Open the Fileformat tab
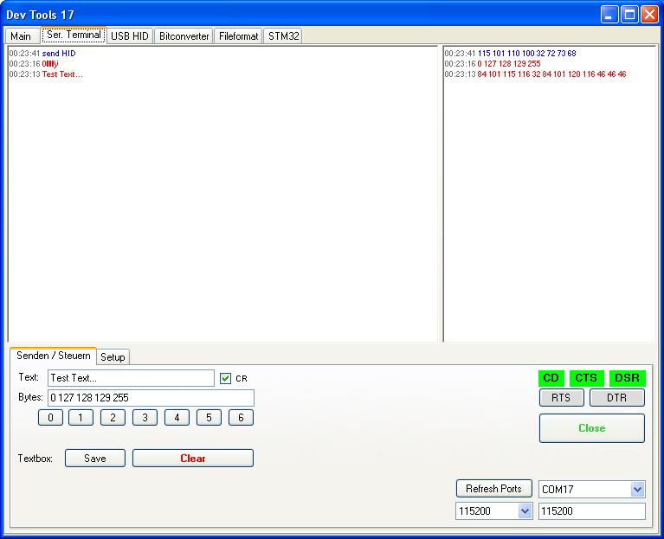664x539 pixels. (x=238, y=36)
